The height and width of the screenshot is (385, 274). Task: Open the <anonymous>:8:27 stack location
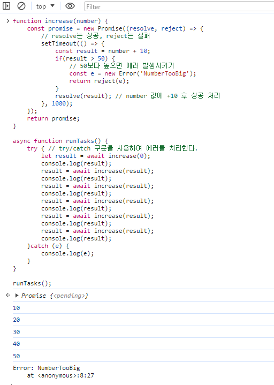coord(66,375)
